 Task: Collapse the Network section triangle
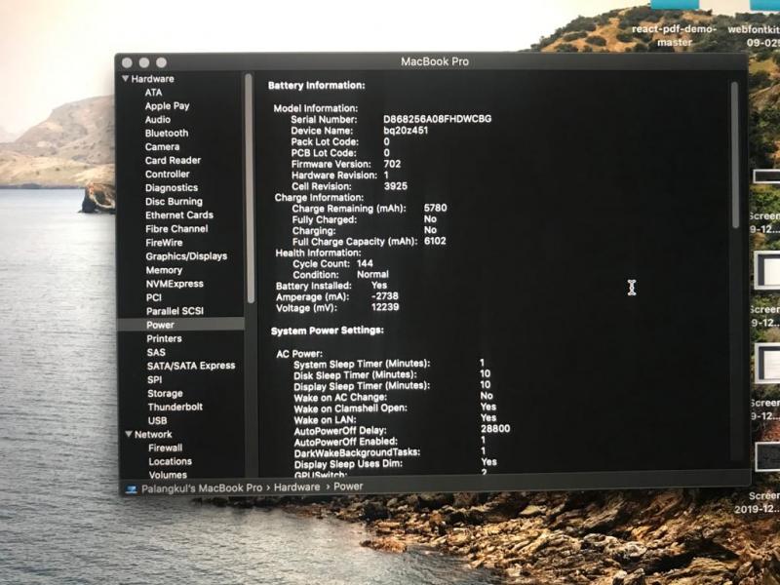[x=129, y=434]
